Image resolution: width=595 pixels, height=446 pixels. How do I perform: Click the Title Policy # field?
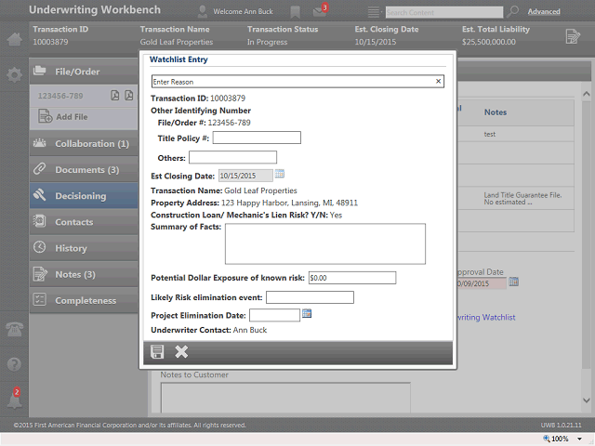(257, 138)
